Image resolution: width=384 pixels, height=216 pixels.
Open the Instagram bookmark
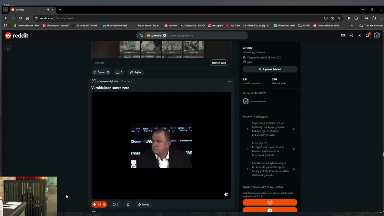click(x=215, y=25)
